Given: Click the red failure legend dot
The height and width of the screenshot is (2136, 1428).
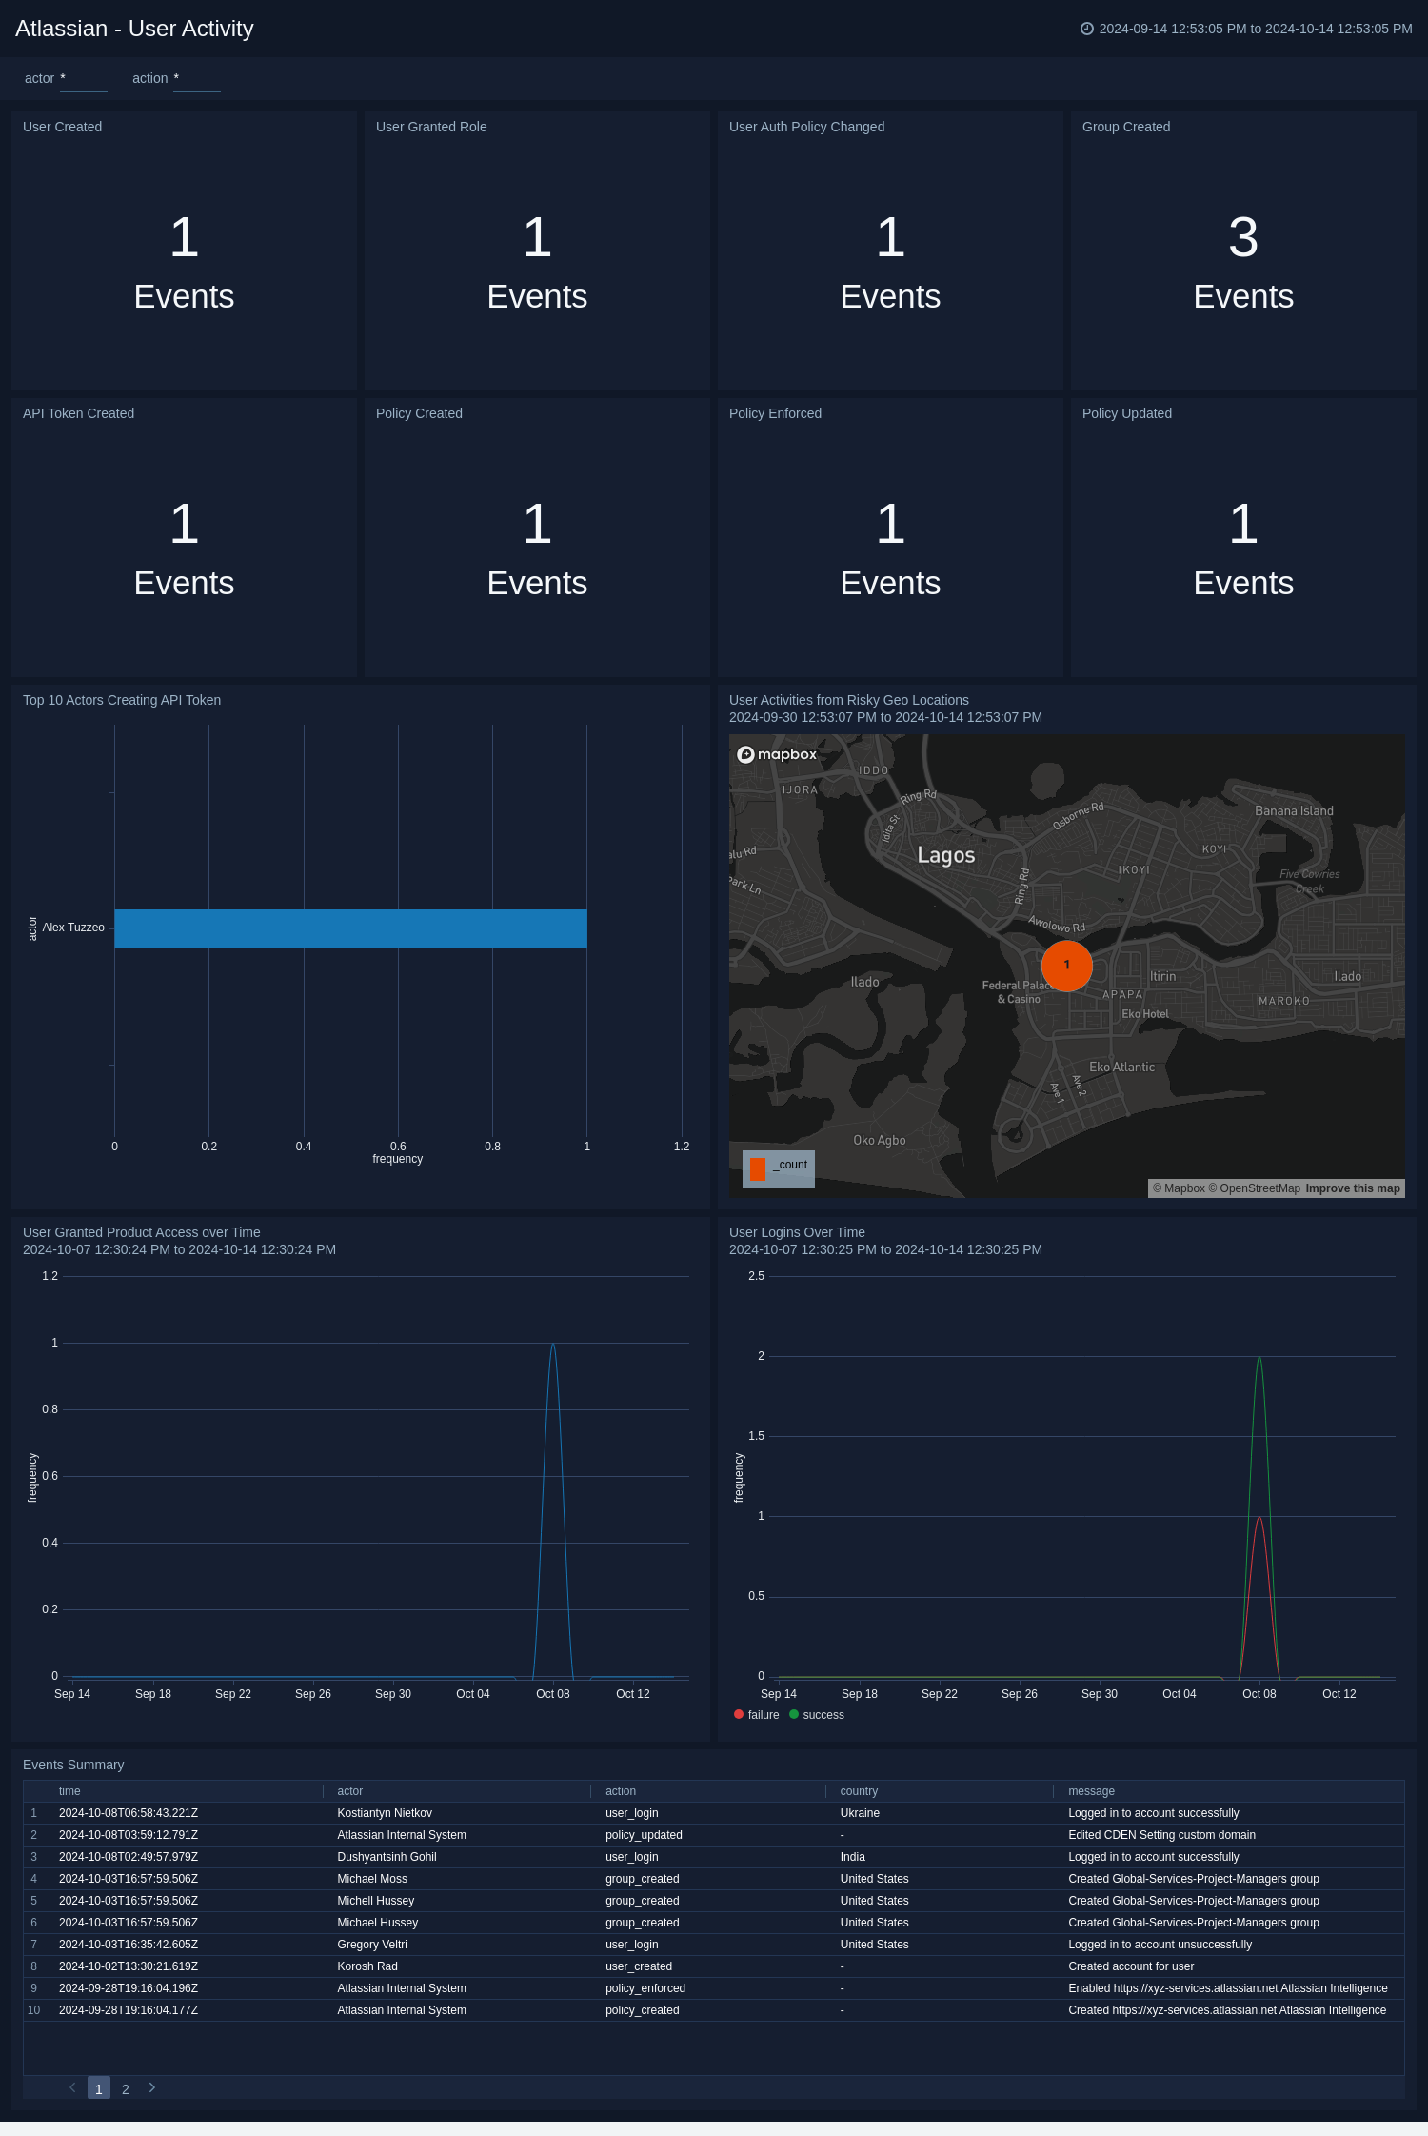Looking at the screenshot, I should (x=739, y=1714).
